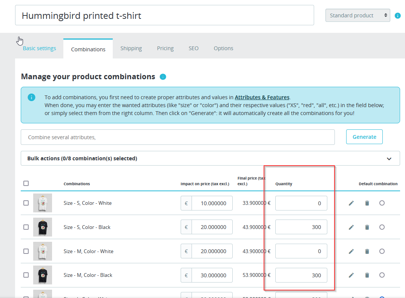Edit the Size M Black combination
This screenshot has height=298, width=405.
(x=351, y=275)
